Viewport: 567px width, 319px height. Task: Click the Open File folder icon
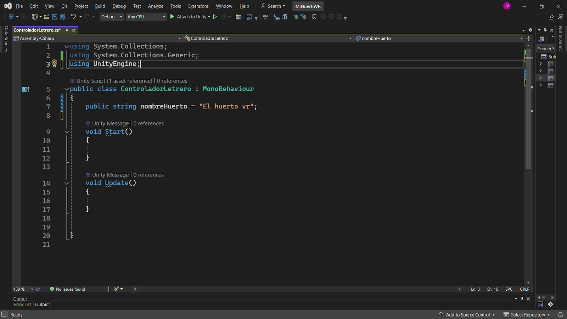46,17
